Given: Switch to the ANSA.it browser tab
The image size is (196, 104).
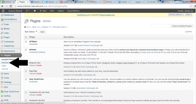Looking at the screenshot, I should (x=8, y=2).
